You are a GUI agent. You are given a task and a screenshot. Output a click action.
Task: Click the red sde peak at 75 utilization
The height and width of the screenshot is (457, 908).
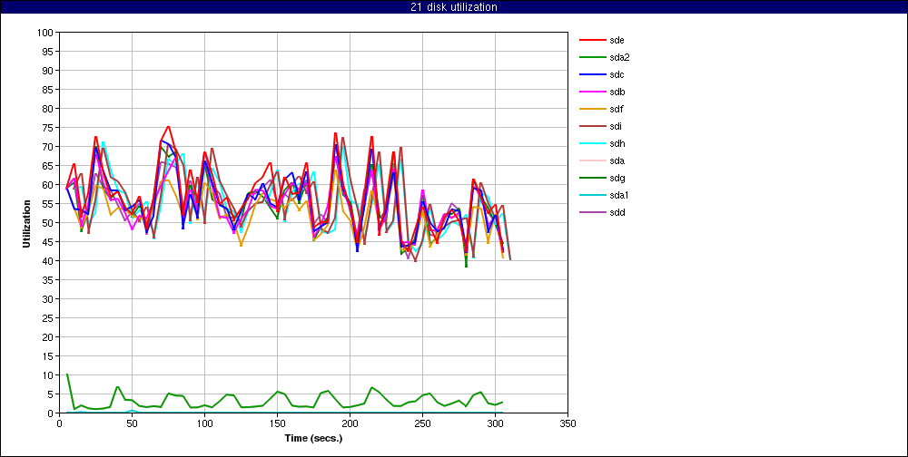tap(168, 127)
